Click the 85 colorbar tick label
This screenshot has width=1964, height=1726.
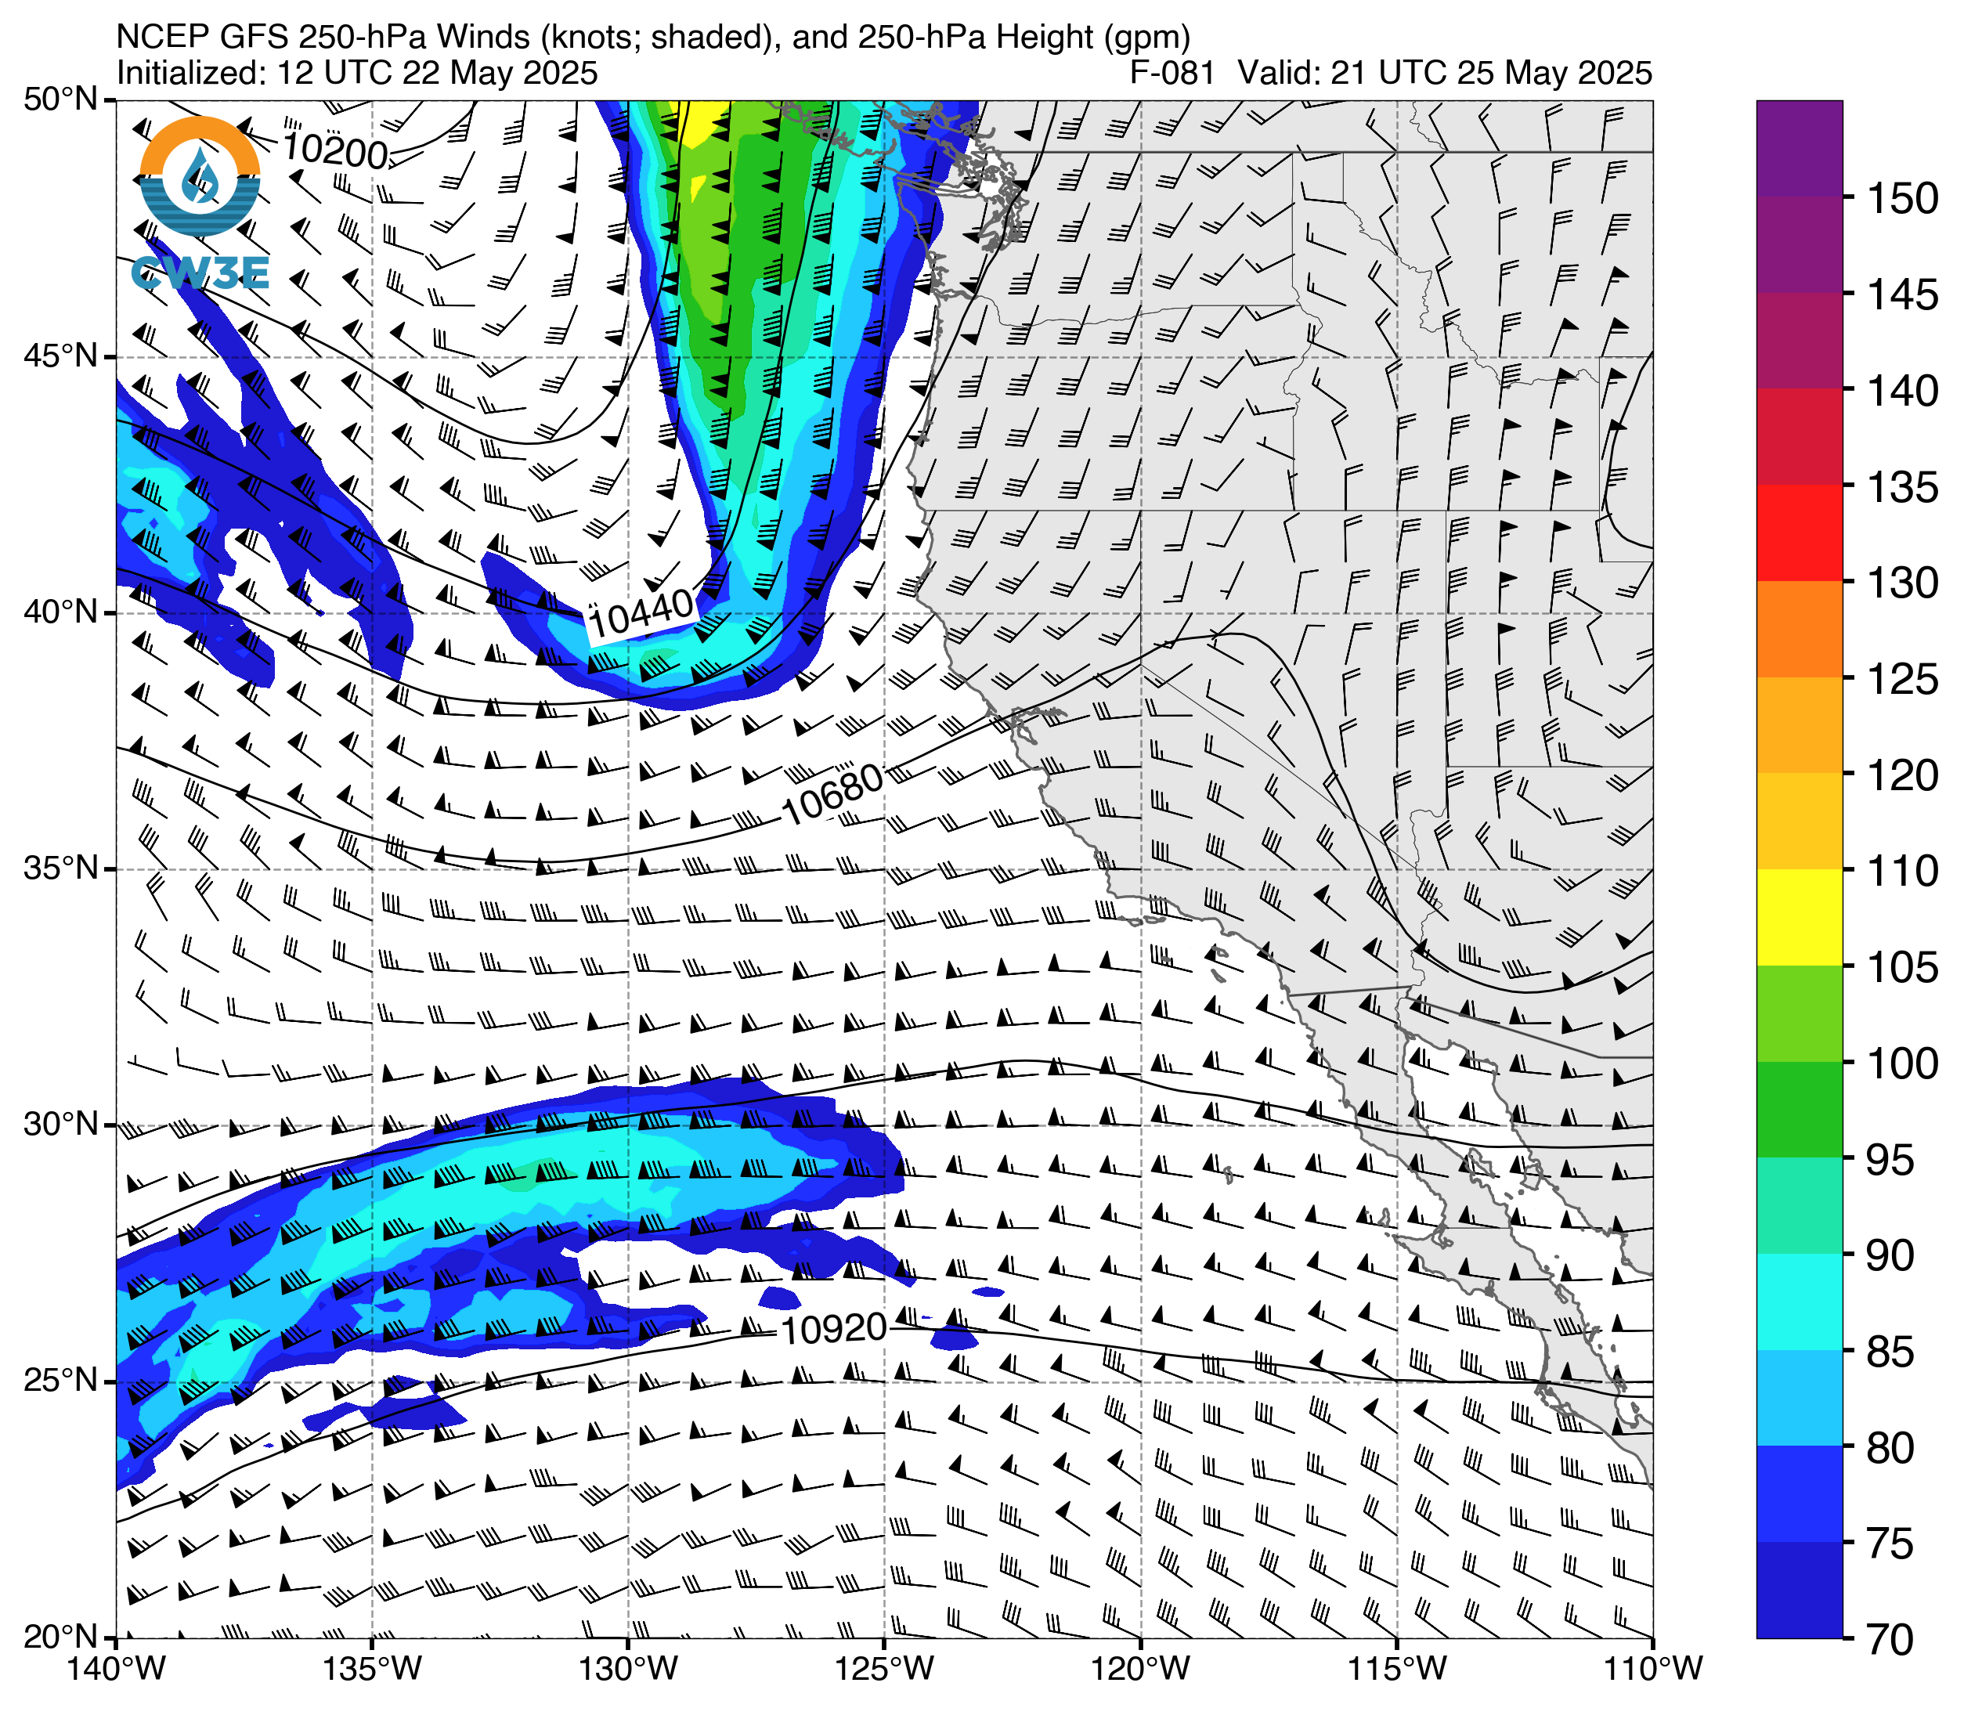click(x=1890, y=1352)
